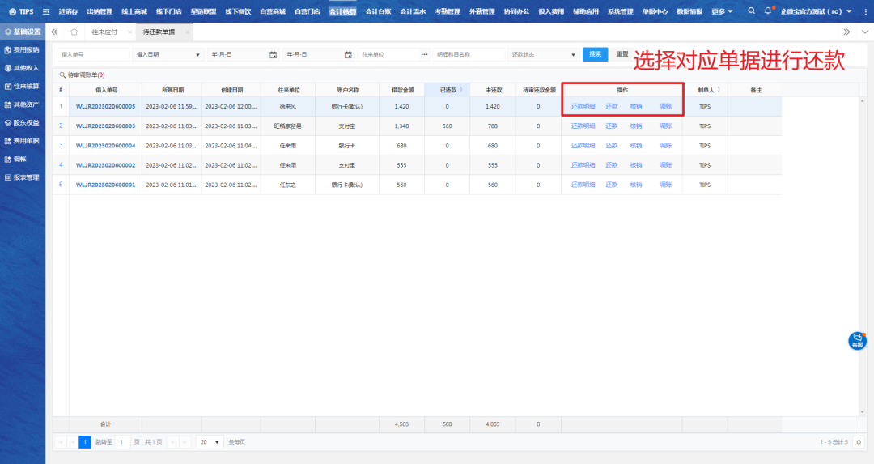This screenshot has height=464, width=874.
Task: Expand the 借入日期 dropdown
Action: (x=198, y=54)
